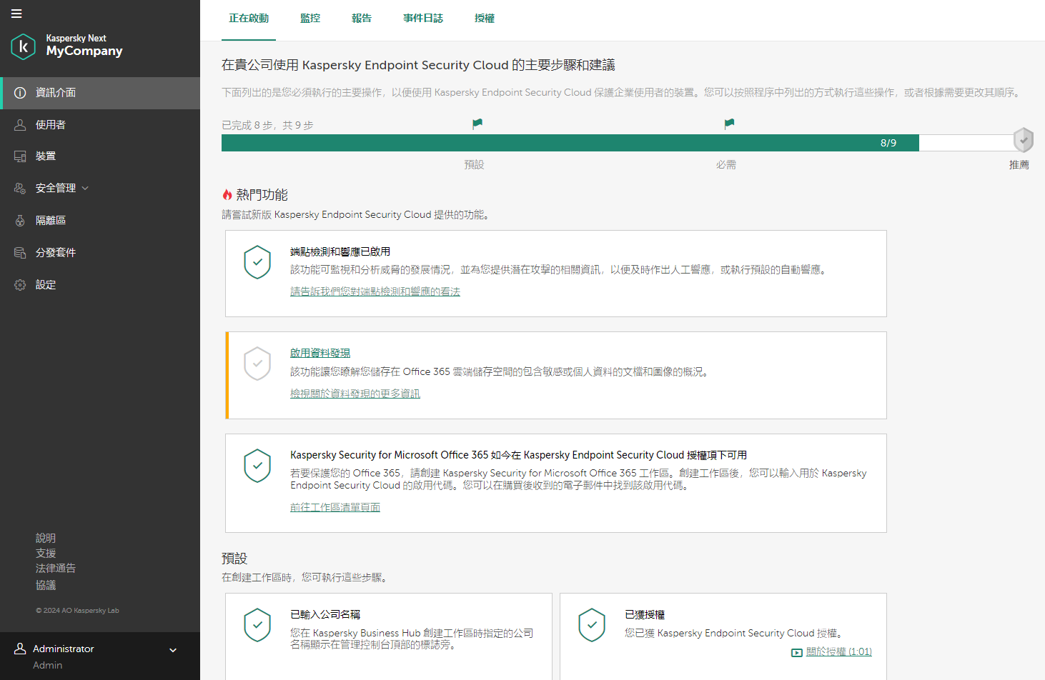The image size is (1045, 680).
Task: Click the 熱門功能 section heading
Action: coord(262,195)
